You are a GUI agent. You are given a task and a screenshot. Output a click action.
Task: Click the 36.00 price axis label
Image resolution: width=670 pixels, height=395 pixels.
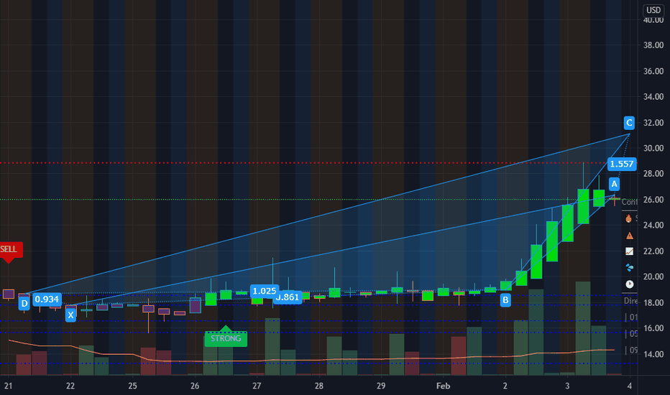click(653, 71)
